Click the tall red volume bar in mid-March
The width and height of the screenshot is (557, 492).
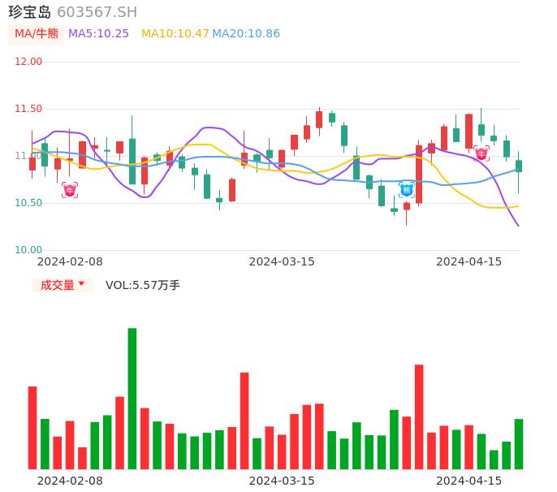tap(244, 421)
